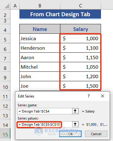Select row 10 header
Screen dimensions: 113x141
tap(5, 86)
